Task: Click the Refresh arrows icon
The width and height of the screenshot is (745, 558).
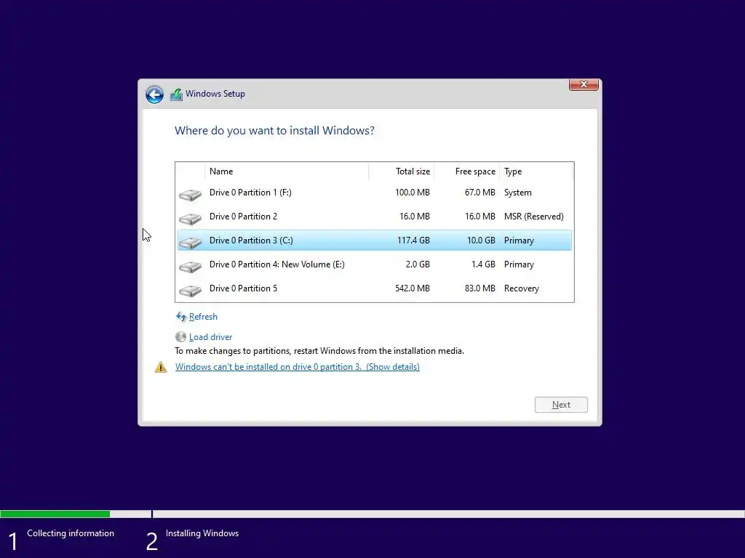Action: click(x=181, y=317)
